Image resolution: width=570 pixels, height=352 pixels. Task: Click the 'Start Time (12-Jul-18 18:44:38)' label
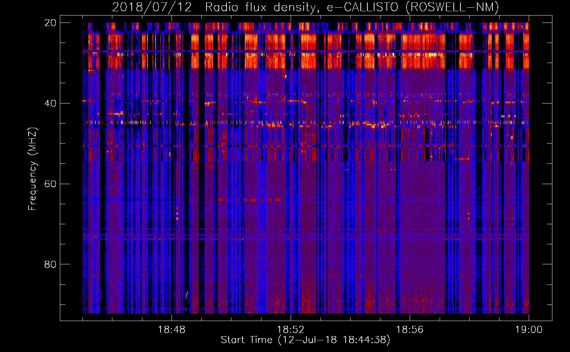[x=305, y=340]
